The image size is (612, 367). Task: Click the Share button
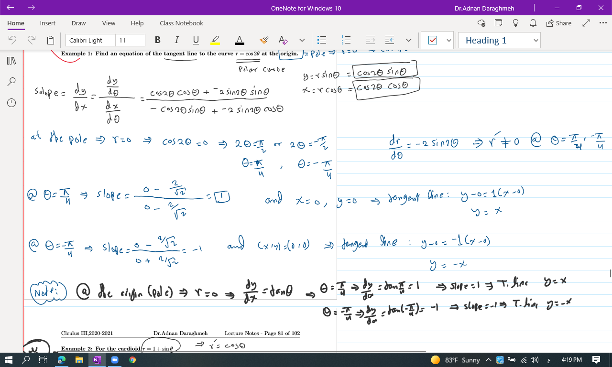pyautogui.click(x=558, y=23)
